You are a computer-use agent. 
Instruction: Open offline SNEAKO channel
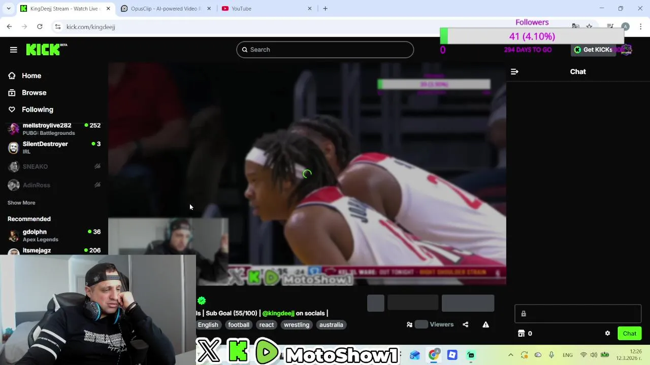click(54, 166)
